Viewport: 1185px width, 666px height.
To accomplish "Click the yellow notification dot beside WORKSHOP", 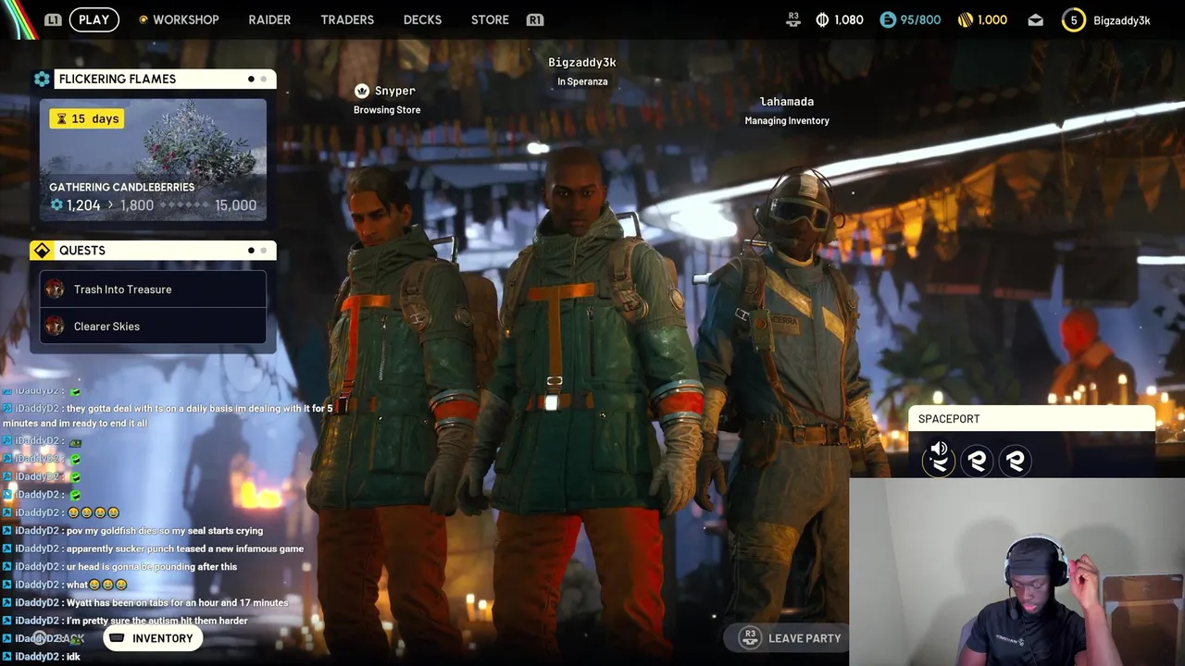I will (143, 19).
